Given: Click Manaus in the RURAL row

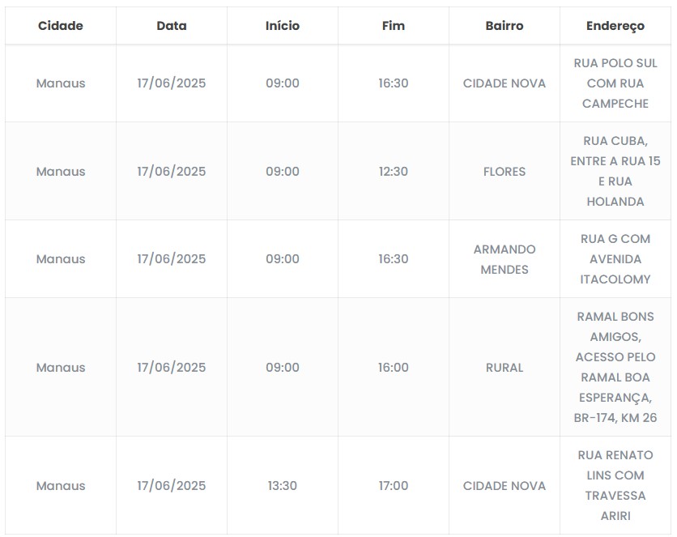Looking at the screenshot, I should (x=61, y=368).
